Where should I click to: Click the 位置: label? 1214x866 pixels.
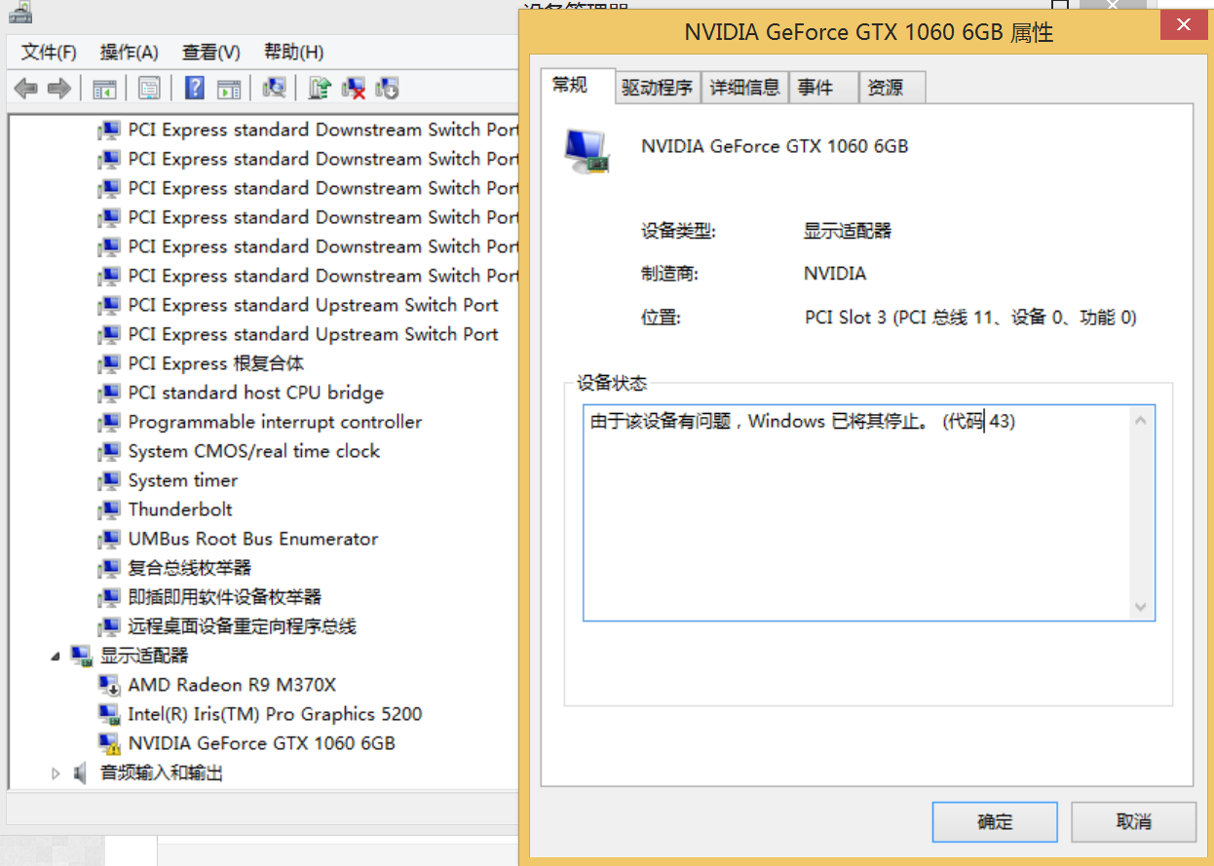click(x=661, y=317)
